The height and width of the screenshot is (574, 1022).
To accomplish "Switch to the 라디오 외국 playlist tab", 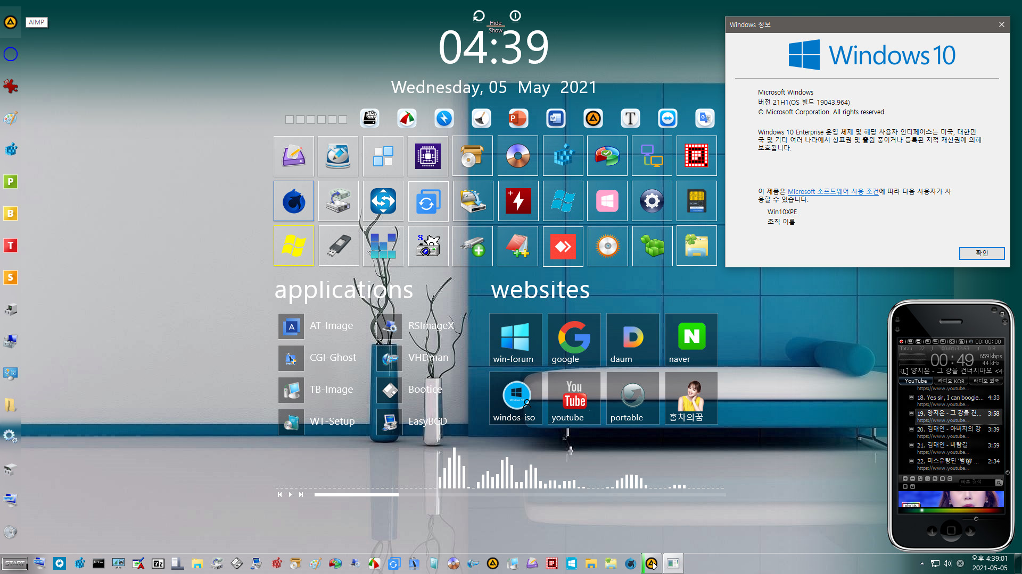I will (986, 381).
